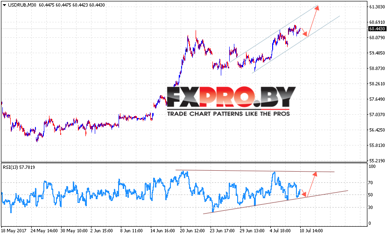This screenshot has width=387, height=236.
Task: Click the 30 May 10:00 time label
Action: [x=74, y=231]
